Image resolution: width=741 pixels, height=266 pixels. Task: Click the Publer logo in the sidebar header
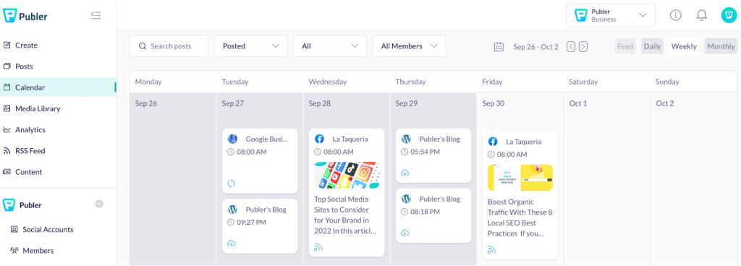[25, 16]
